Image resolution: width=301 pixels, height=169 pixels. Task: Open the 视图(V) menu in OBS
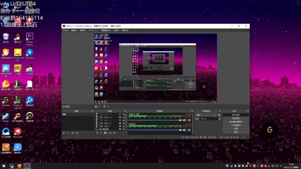(x=83, y=30)
